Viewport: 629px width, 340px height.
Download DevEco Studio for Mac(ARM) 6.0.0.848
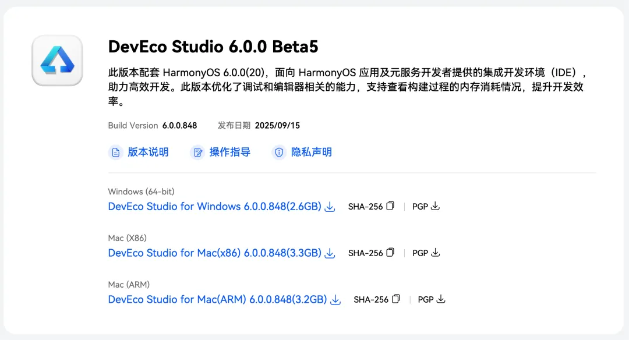coord(217,299)
